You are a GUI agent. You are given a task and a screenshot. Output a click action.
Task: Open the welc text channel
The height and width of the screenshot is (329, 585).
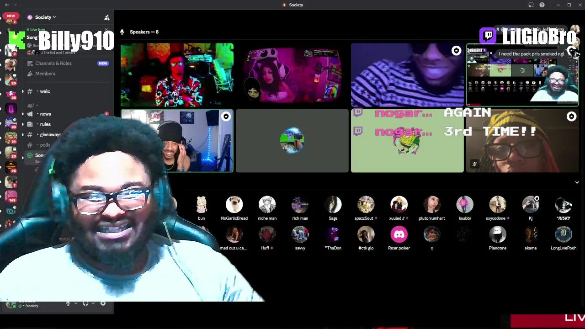point(45,91)
